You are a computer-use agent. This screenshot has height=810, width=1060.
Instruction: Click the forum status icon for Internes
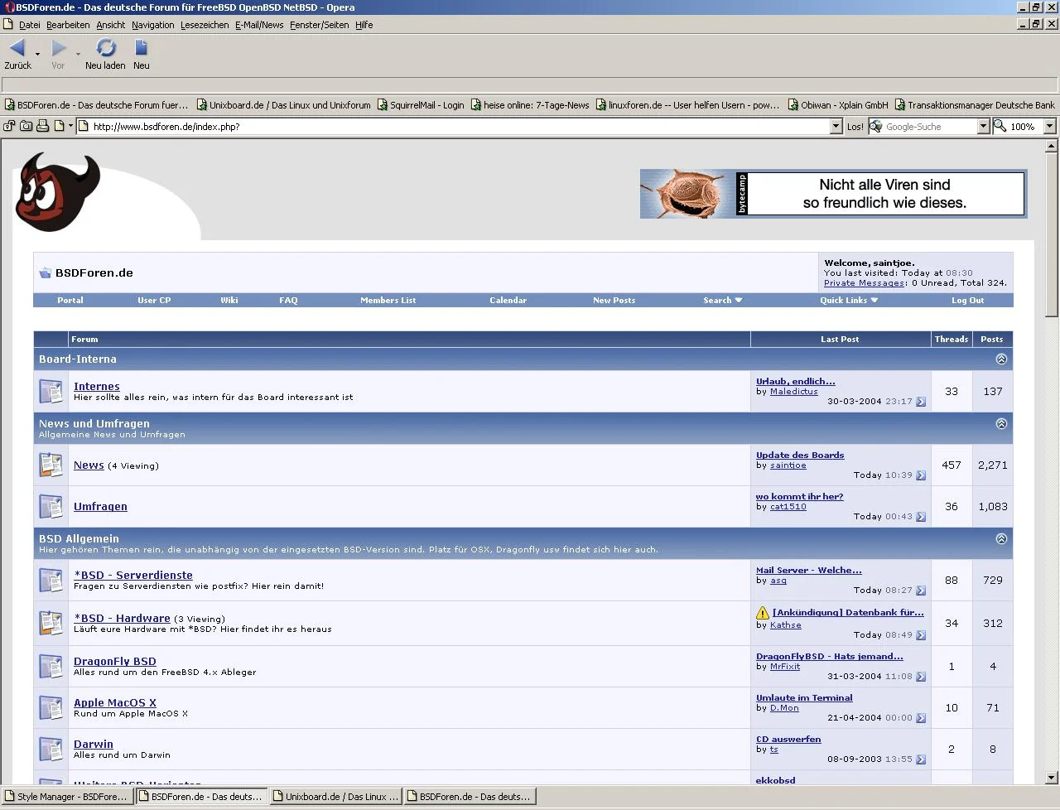pos(51,391)
